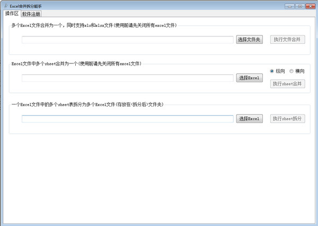The width and height of the screenshot is (318, 226).
Task: Click the 执行sheet合并 button
Action: click(x=287, y=84)
